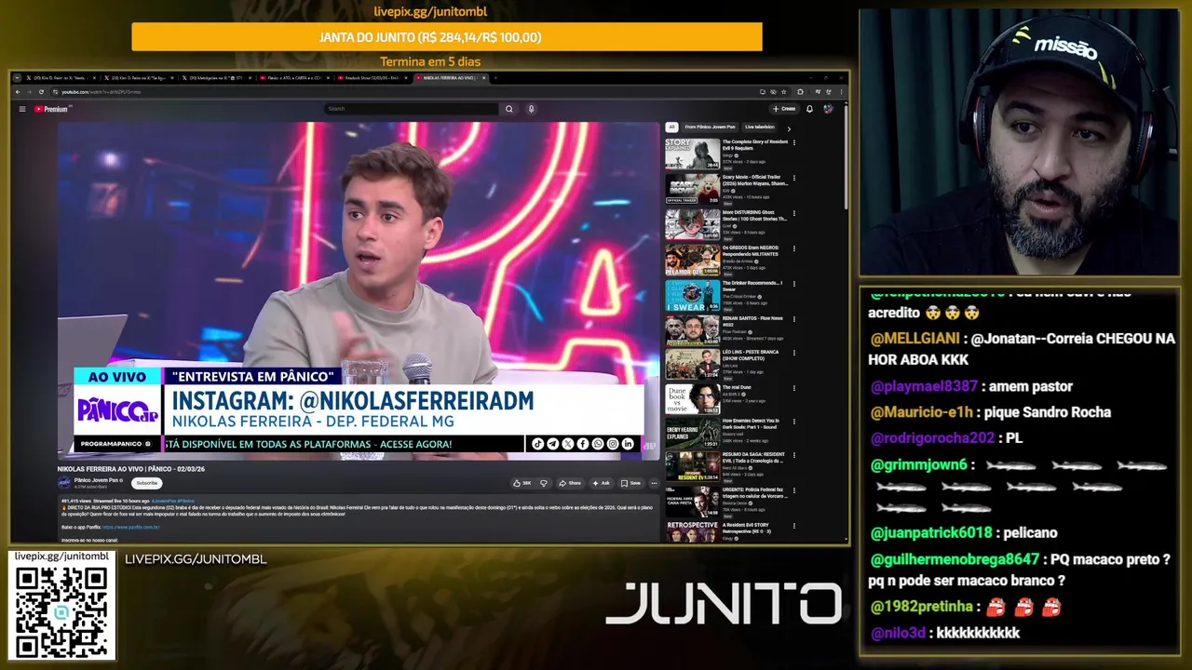Viewport: 1192px width, 670px height.
Task: Open 'The real Dune' video thumbnail
Action: 692,399
